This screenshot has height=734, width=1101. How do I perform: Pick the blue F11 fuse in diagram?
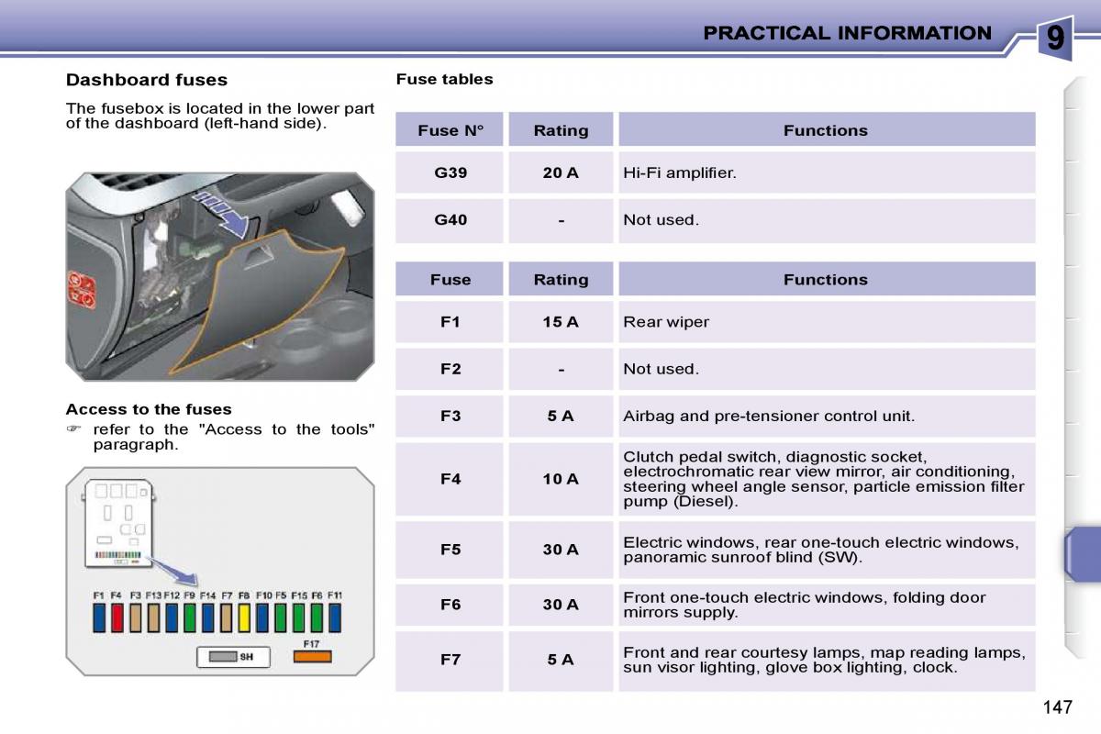(x=335, y=617)
